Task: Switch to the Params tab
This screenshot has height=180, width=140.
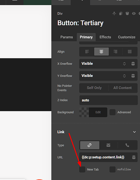Action: click(x=67, y=37)
